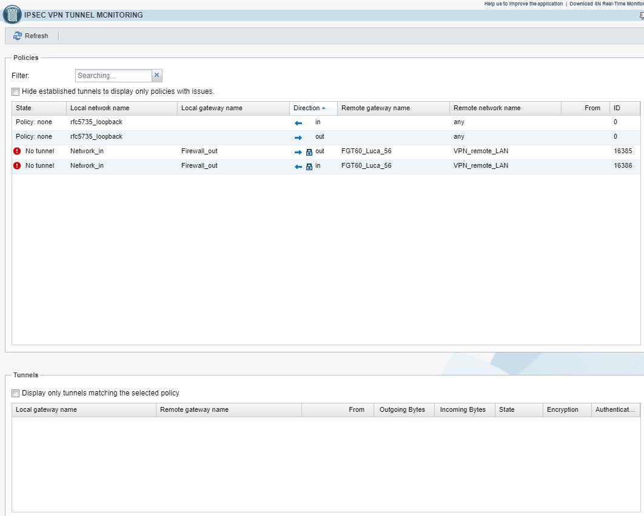Click the Local gateway name header in Tunnels
Viewport: 644px width, 516px height.
[84, 410]
